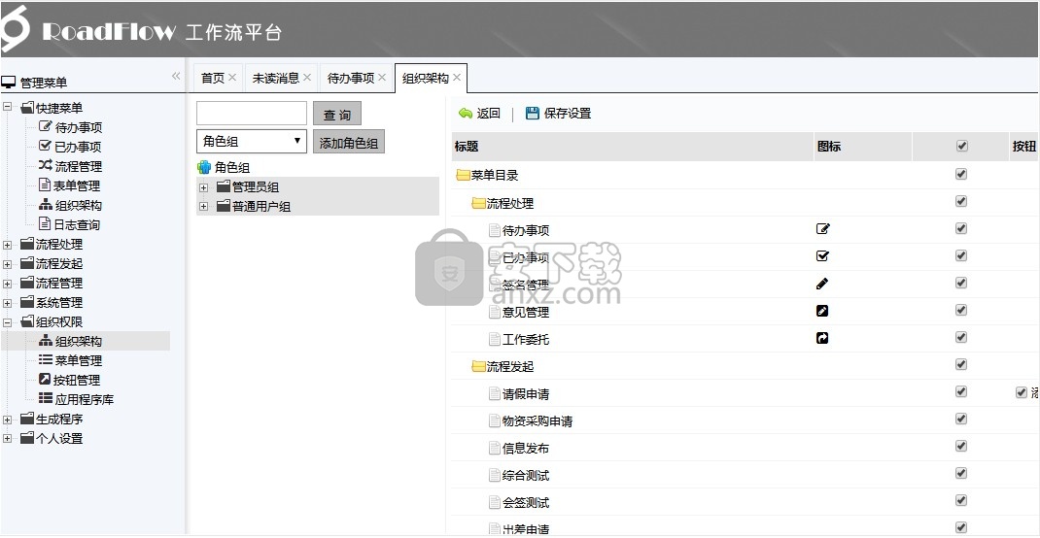This screenshot has width=1040, height=538.
Task: Click the 普通用户组 folder icon
Action: click(224, 206)
